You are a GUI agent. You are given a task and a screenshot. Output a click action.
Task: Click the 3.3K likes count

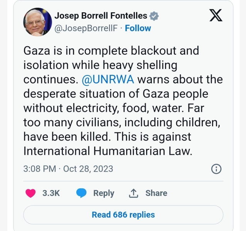click(x=51, y=193)
